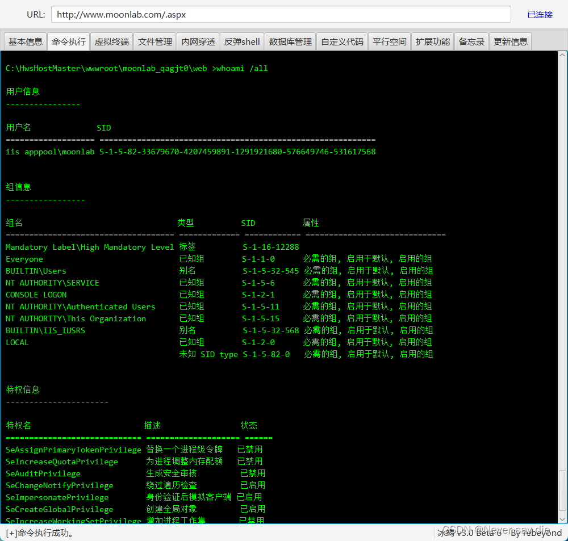Click the URL input field
568x541 pixels.
click(281, 15)
